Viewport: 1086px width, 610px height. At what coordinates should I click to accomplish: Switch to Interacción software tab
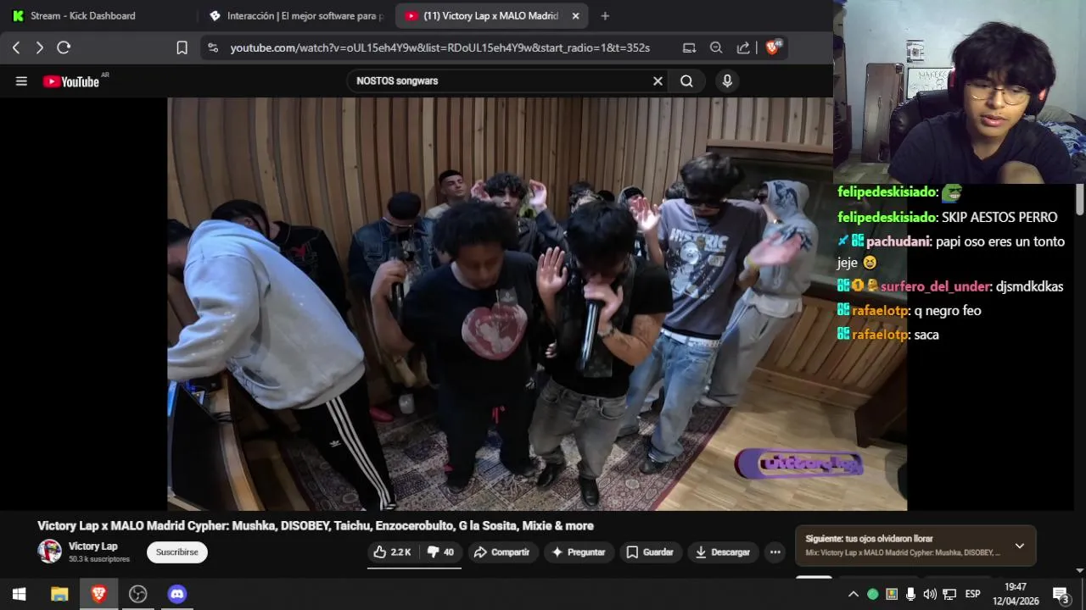[297, 15]
